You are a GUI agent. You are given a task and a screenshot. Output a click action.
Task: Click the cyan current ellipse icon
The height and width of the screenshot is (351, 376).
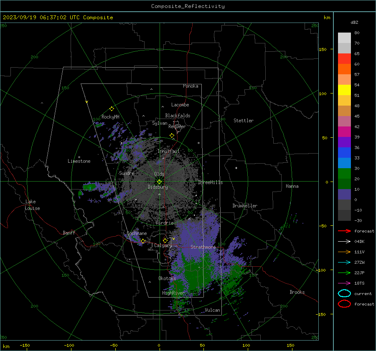344,293
